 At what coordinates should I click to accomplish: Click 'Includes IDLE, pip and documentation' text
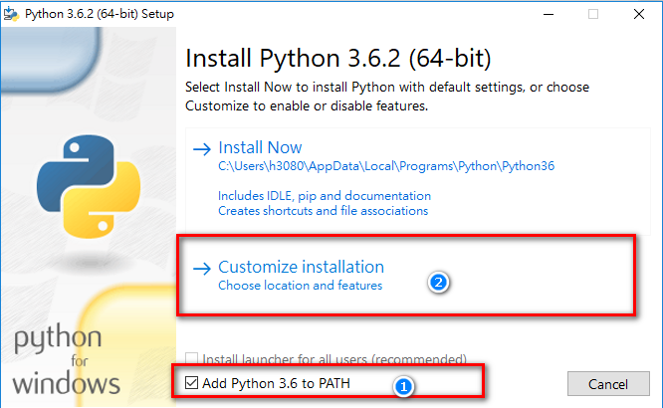(325, 196)
